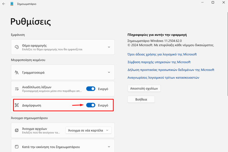228x152 pixels.
Task: Click the Notepad startup icon
Action: coord(17,147)
